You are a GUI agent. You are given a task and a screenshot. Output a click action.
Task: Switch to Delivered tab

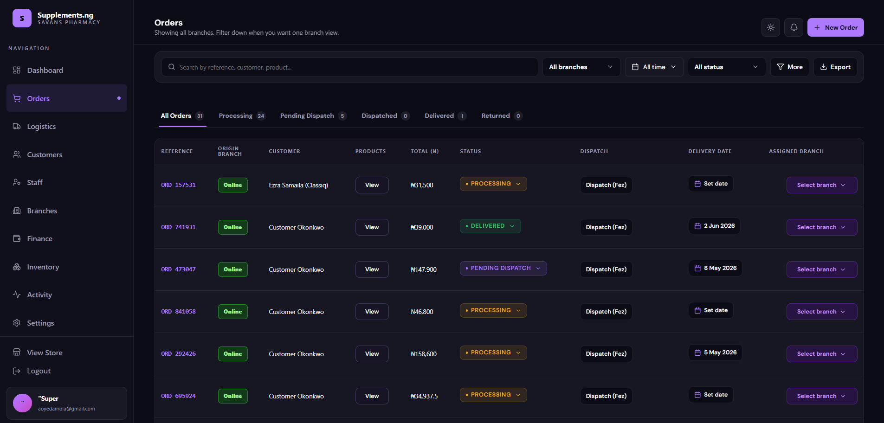tap(445, 116)
